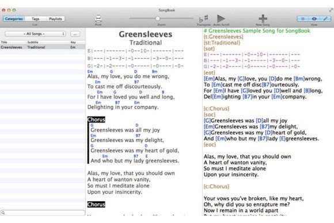Switch list to Categories
The height and width of the screenshot is (223, 334).
(x=14, y=19)
